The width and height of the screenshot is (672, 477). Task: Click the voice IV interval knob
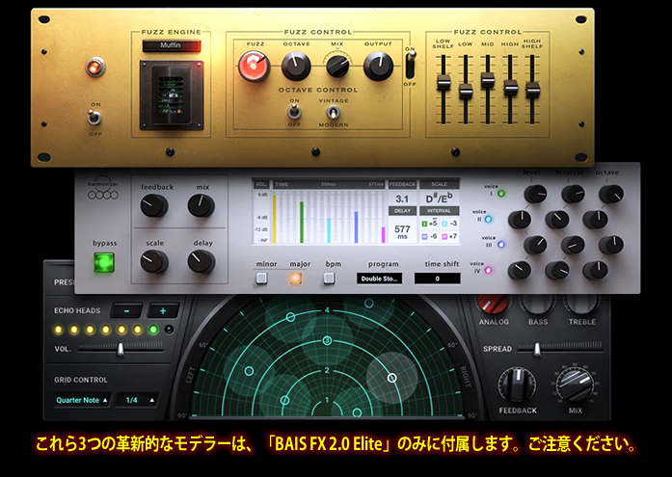557,270
